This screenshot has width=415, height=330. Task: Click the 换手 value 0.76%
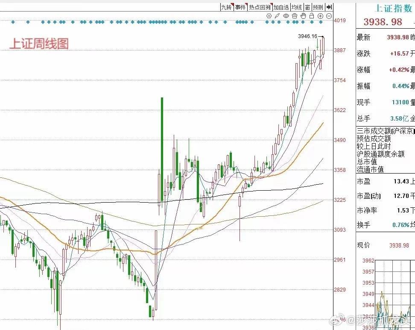[x=401, y=225]
